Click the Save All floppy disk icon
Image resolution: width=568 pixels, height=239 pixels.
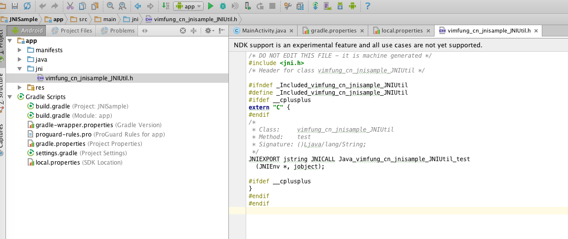[x=15, y=6]
